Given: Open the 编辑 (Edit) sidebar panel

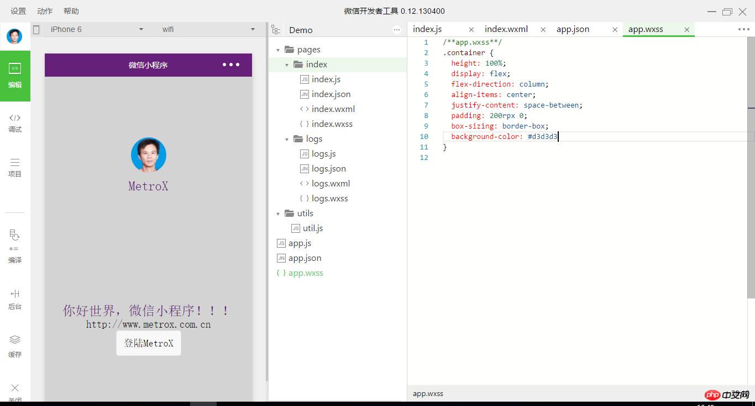Looking at the screenshot, I should (15, 76).
